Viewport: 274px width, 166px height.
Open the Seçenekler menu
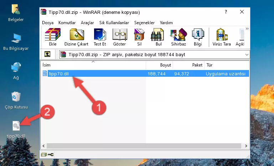click(144, 23)
